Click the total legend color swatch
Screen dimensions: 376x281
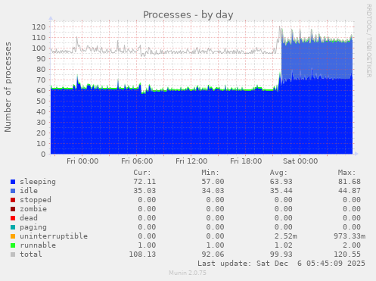(13, 254)
